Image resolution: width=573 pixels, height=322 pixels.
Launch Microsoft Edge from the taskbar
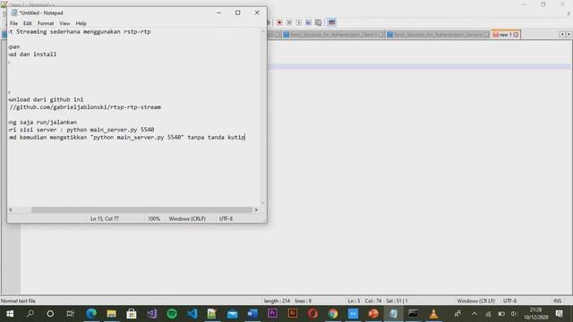[91, 314]
